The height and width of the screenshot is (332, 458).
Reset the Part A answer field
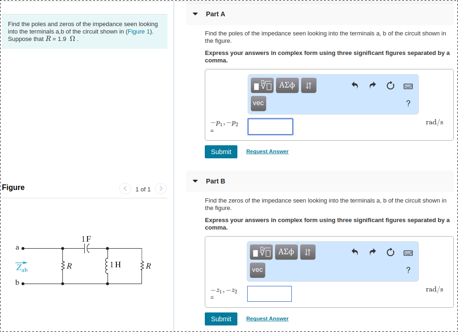[391, 86]
